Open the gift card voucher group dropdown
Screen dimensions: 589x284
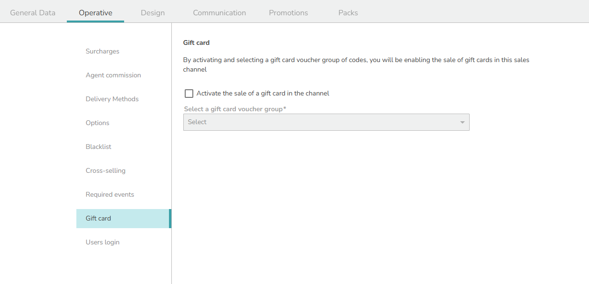coord(326,122)
